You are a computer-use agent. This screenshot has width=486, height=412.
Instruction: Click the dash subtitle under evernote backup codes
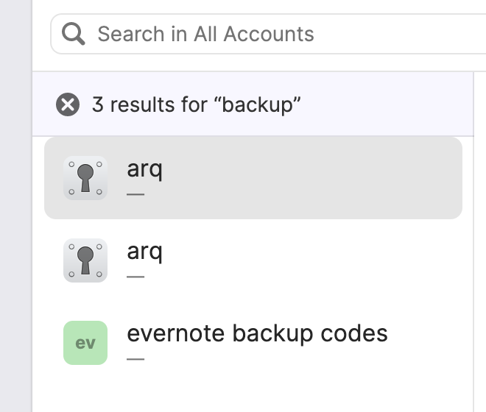(x=135, y=360)
